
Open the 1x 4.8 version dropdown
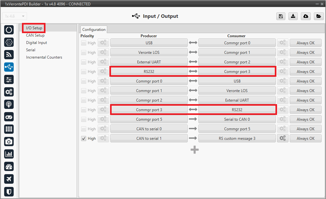click(15, 16)
